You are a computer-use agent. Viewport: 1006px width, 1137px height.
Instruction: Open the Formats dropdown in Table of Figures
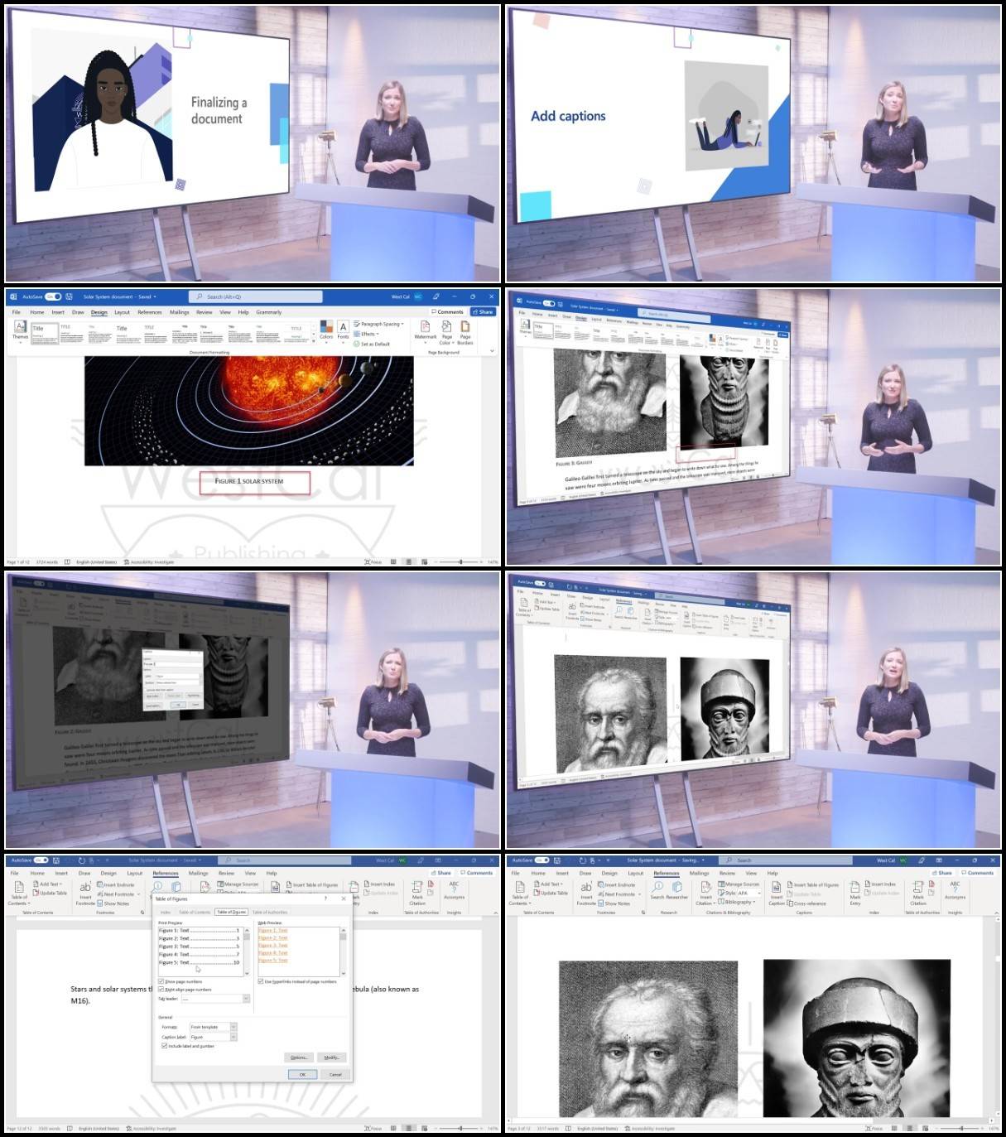click(233, 1027)
